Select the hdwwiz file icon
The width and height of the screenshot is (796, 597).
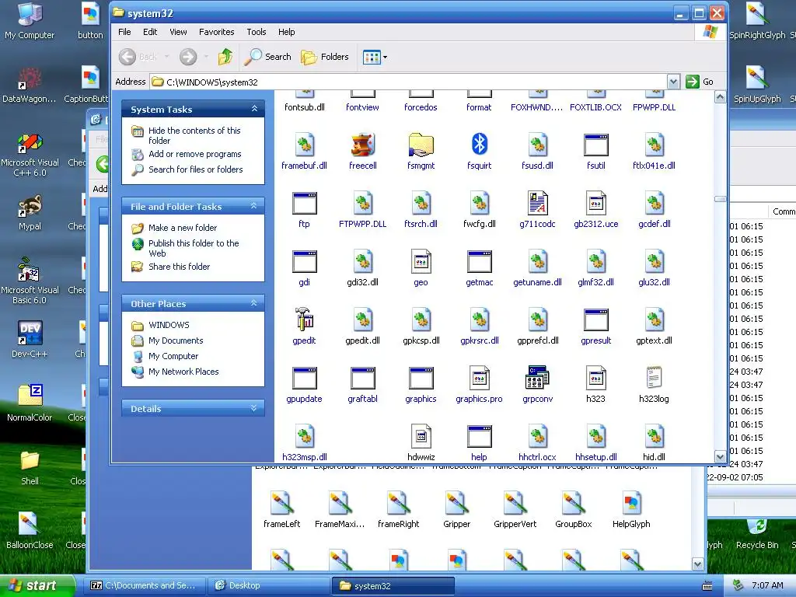(421, 437)
